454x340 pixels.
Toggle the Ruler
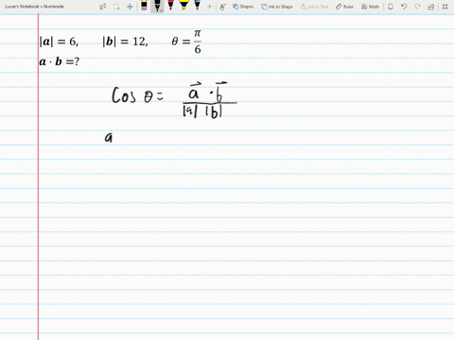click(x=344, y=7)
